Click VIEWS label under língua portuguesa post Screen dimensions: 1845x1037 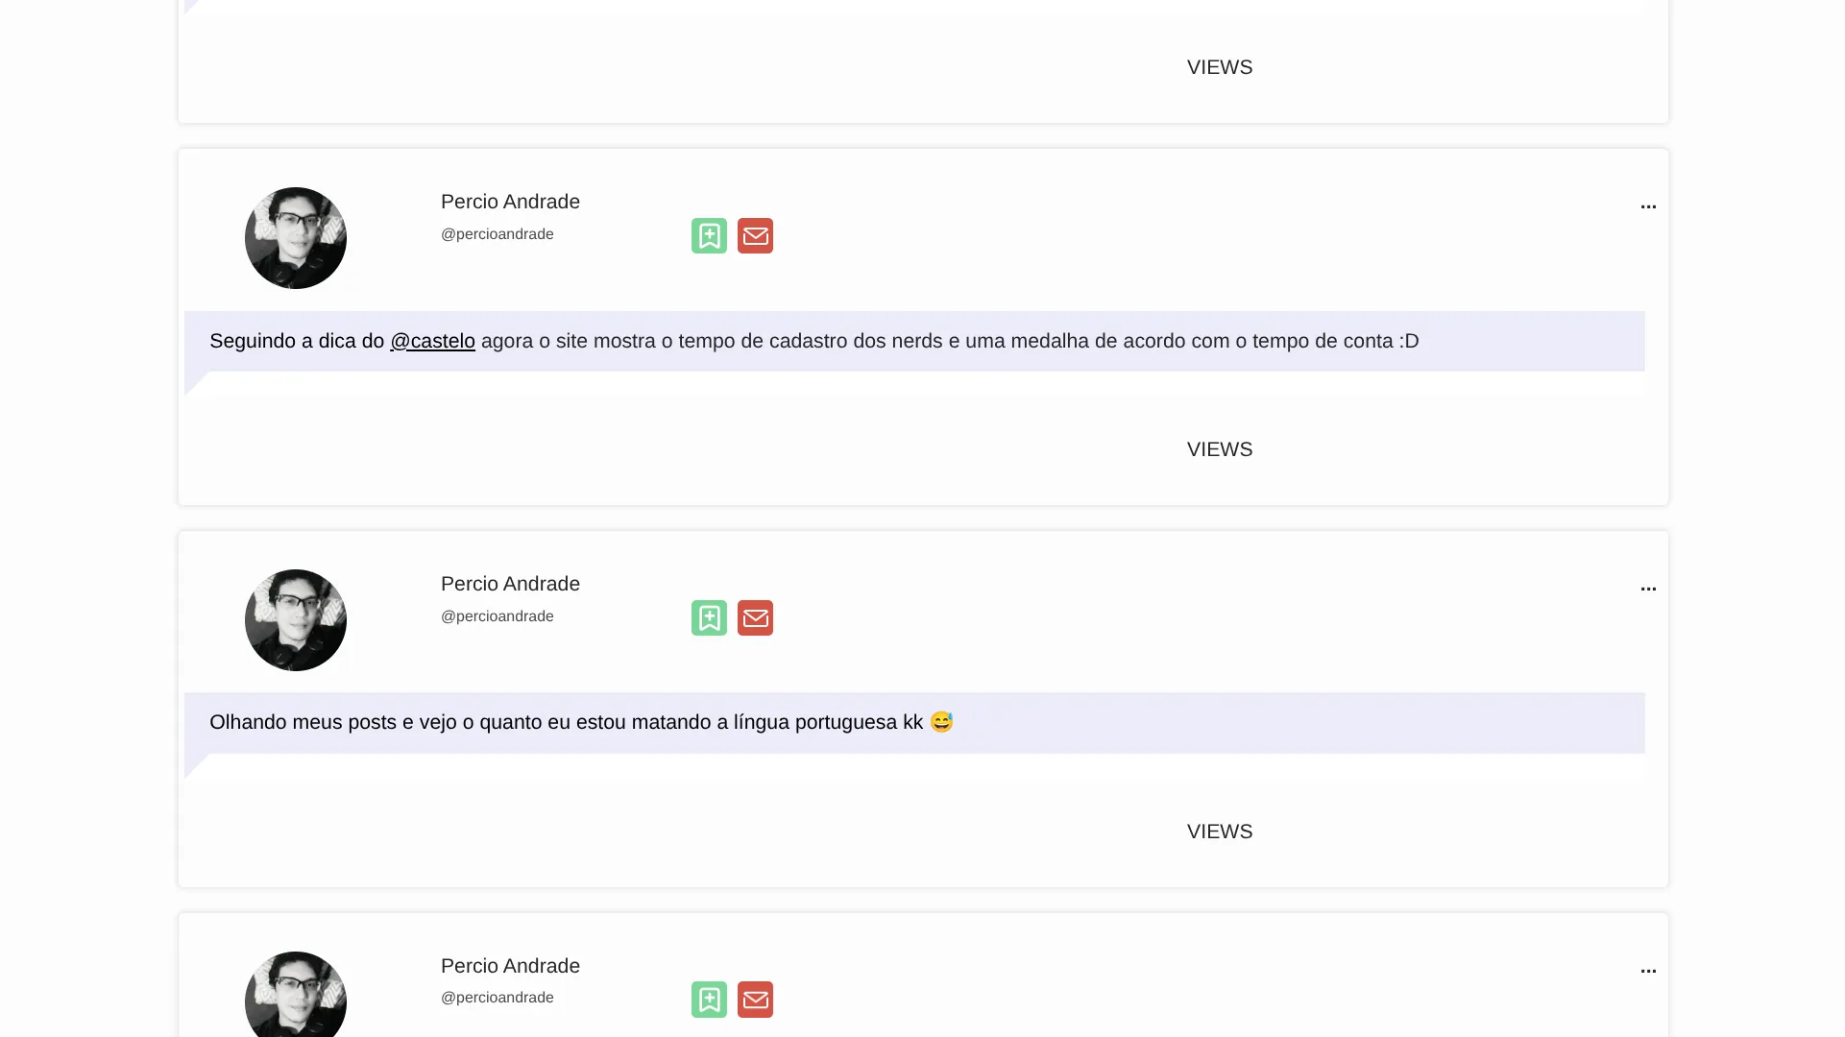pyautogui.click(x=1220, y=832)
